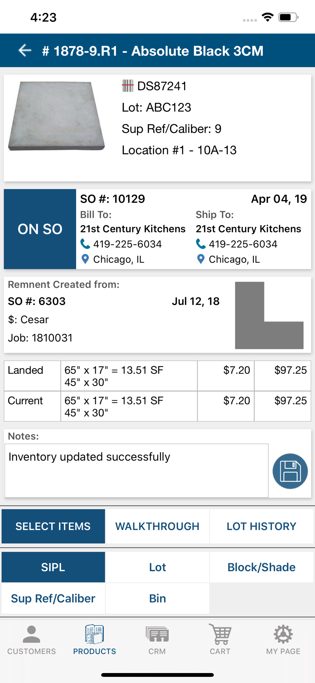Toggle the Block/Shade filter option

[261, 567]
